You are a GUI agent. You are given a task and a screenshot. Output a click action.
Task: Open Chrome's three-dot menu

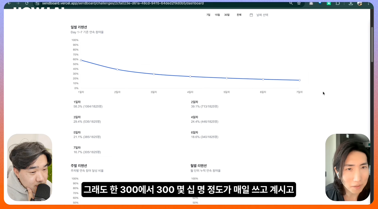coord(369,3)
